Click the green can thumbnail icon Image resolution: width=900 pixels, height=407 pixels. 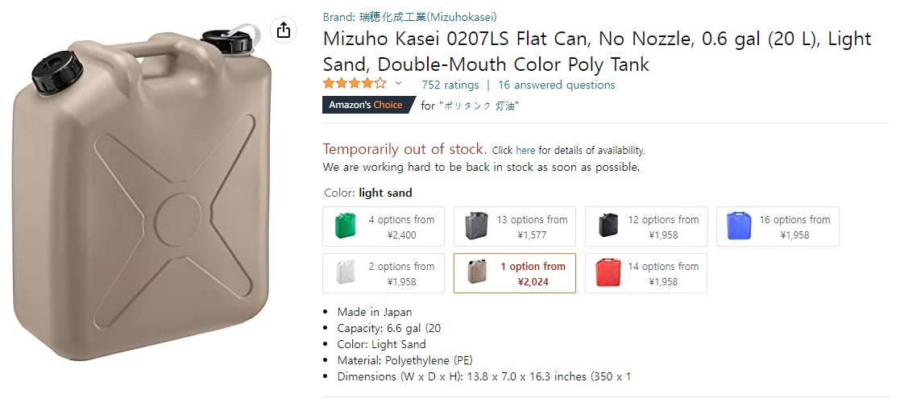346,226
